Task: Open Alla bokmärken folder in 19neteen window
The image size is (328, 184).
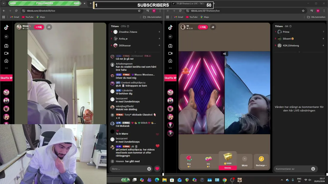Action: [x=316, y=17]
